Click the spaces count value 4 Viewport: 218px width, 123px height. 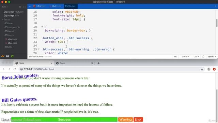(215, 57)
